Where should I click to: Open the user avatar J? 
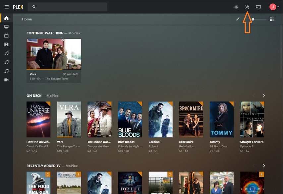pos(273,7)
